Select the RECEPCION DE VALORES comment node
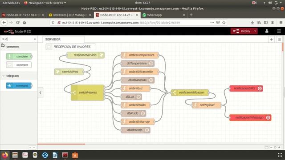285x160 pixels. pyautogui.click(x=71, y=47)
